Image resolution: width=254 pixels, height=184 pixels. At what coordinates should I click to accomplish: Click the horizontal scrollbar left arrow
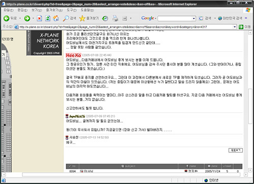pos(4,174)
